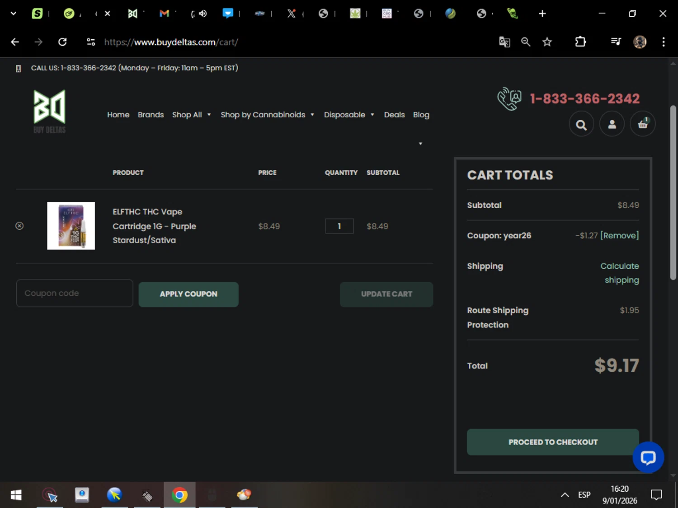Click the phone support icon
Image resolution: width=678 pixels, height=508 pixels.
click(509, 98)
